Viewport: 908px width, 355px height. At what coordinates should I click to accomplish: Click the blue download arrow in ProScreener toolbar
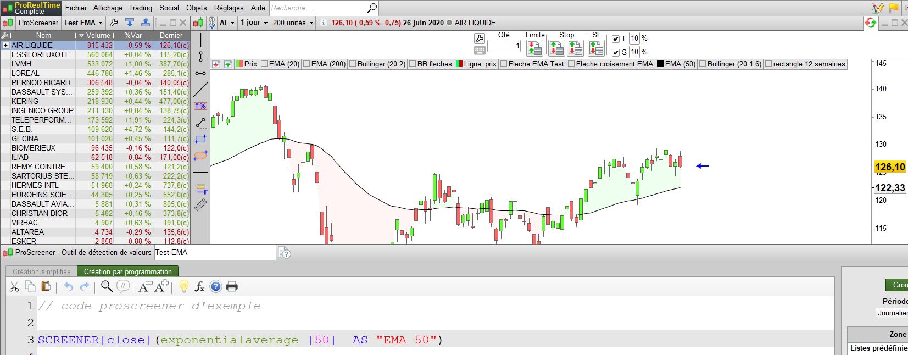point(130,23)
